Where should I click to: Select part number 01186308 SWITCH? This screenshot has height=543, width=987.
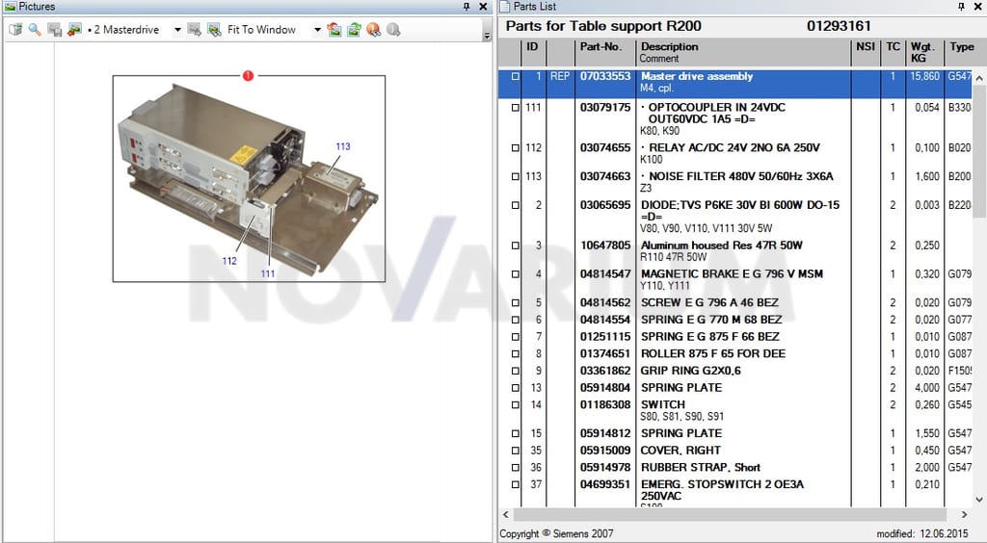(x=605, y=404)
